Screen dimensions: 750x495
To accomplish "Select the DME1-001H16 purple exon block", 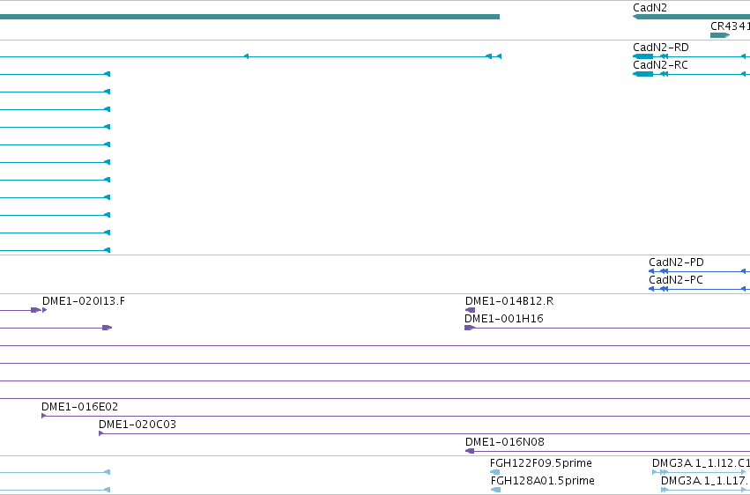I will point(469,328).
